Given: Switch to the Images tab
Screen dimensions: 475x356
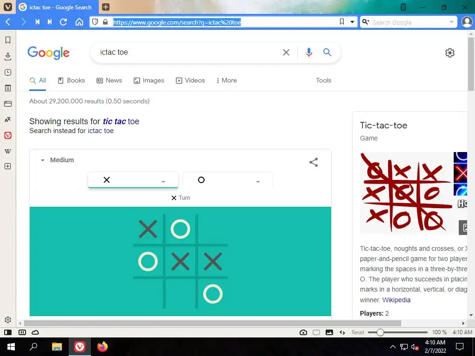Looking at the screenshot, I should tap(149, 81).
